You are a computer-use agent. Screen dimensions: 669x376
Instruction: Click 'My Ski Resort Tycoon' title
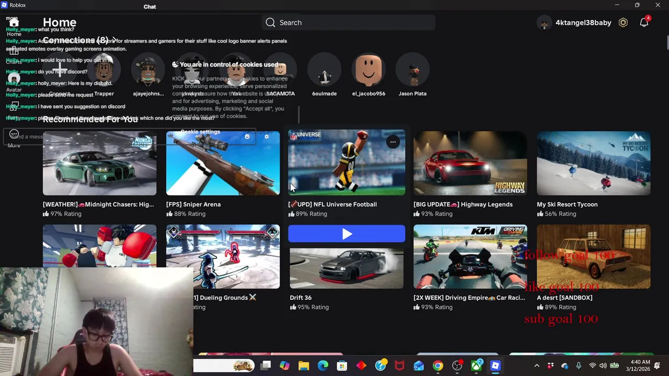[x=567, y=204]
